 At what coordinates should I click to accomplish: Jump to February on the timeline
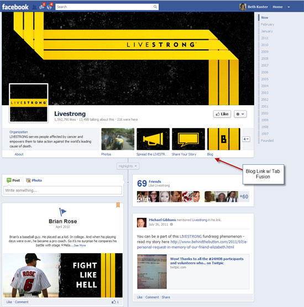[x=268, y=24]
